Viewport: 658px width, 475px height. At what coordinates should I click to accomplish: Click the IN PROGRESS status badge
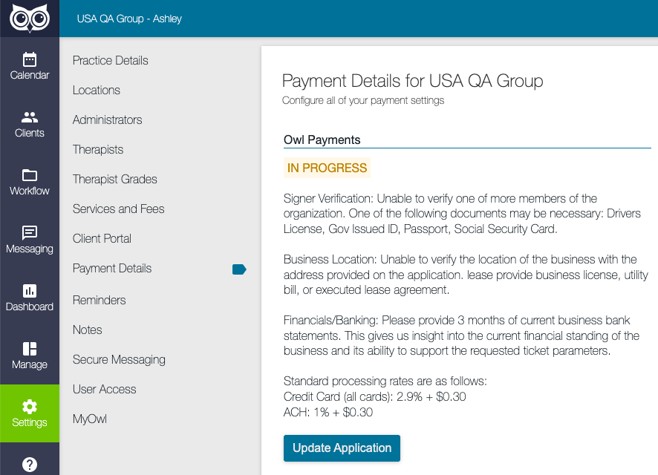(x=327, y=168)
